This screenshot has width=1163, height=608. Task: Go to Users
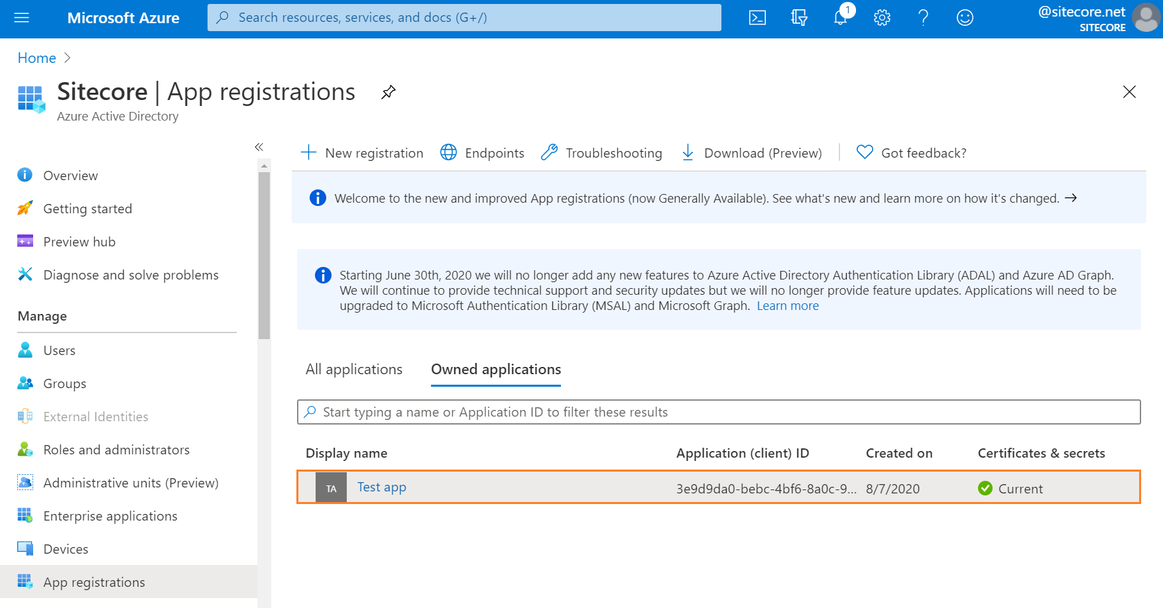tap(59, 350)
